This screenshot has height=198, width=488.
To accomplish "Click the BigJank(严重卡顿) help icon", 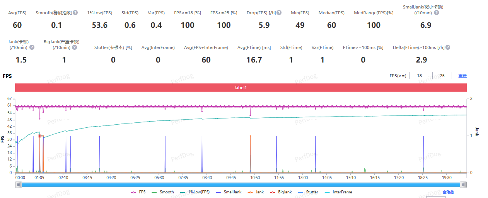I will (74, 47).
